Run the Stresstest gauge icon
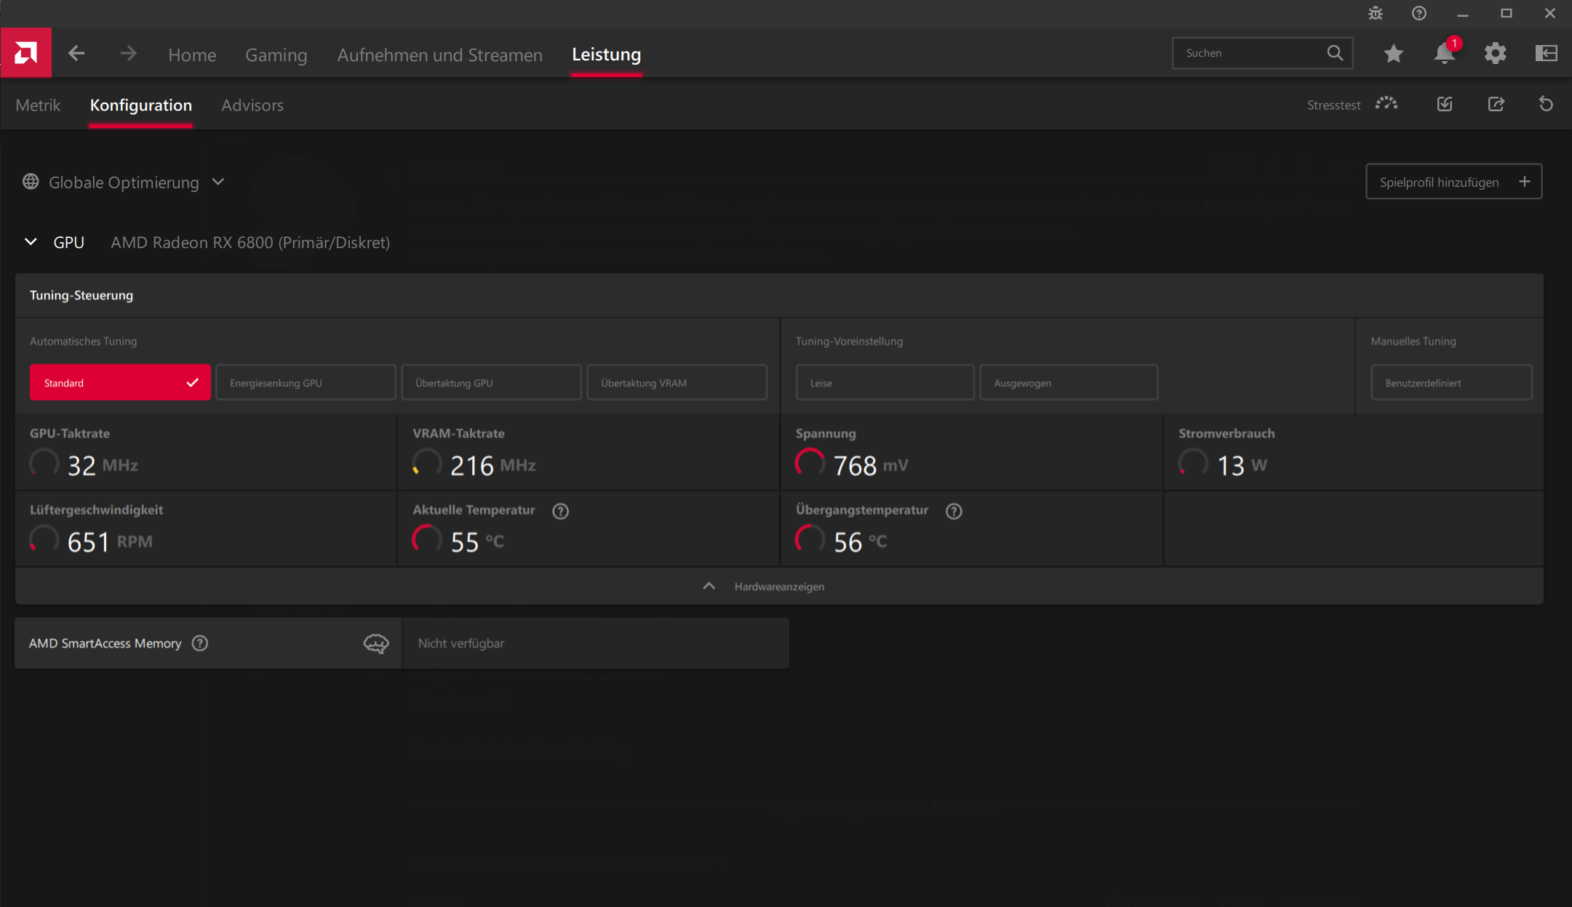Screen dimensions: 1572x907 coord(1387,104)
